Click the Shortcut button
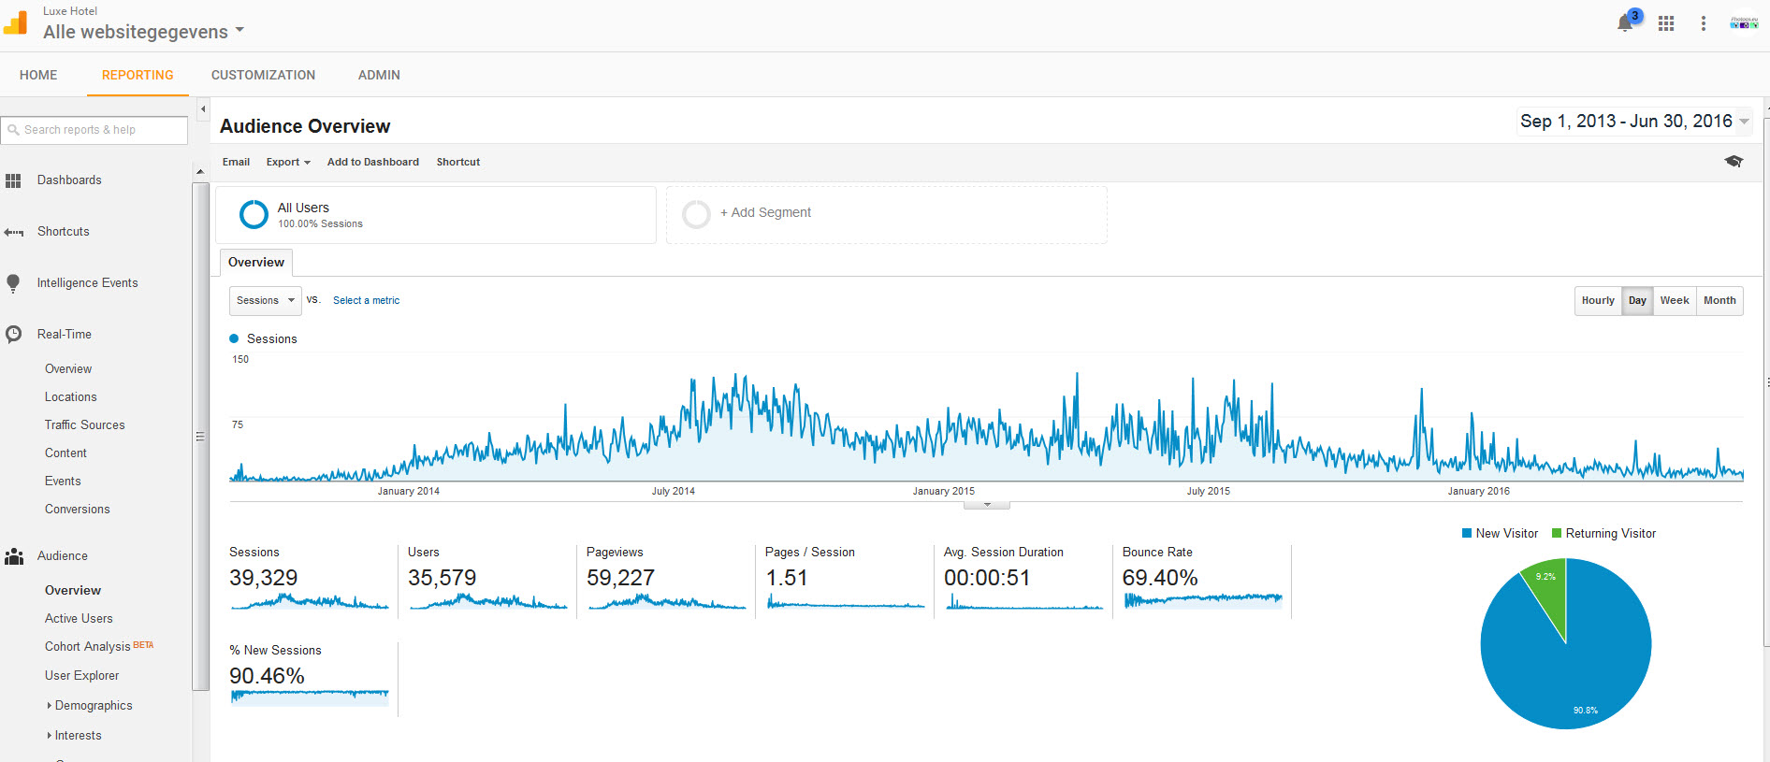Image resolution: width=1770 pixels, height=762 pixels. [458, 162]
